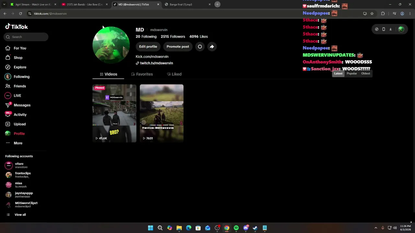Open the Friends page
This screenshot has height=233, width=415.
pos(15,86)
